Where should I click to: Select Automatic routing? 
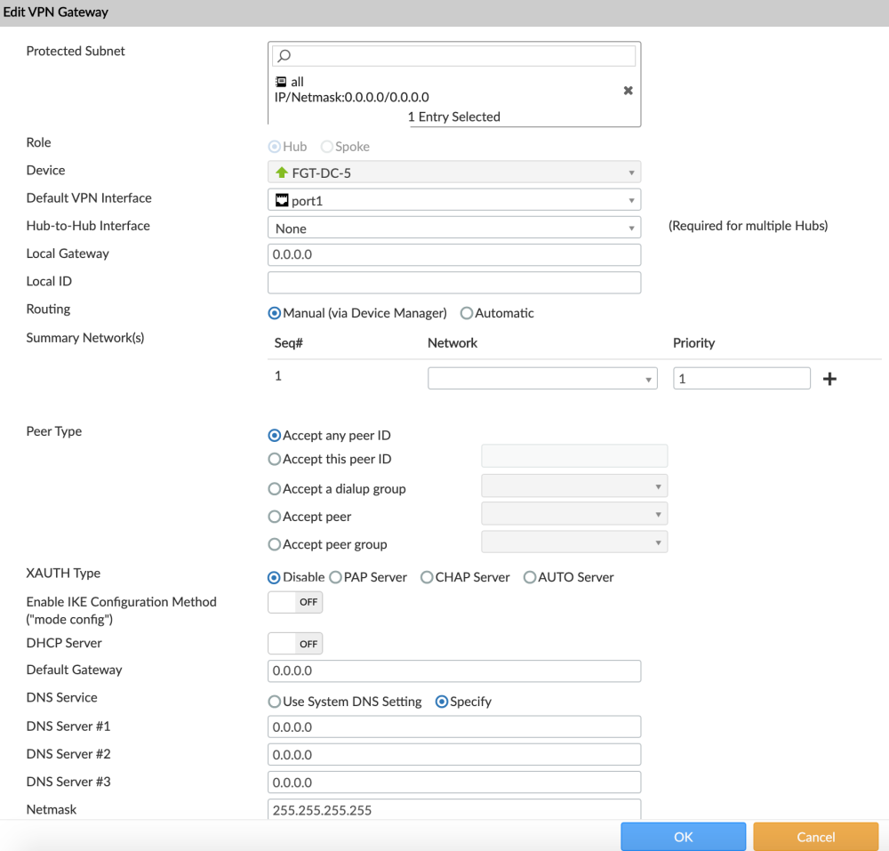coord(467,312)
